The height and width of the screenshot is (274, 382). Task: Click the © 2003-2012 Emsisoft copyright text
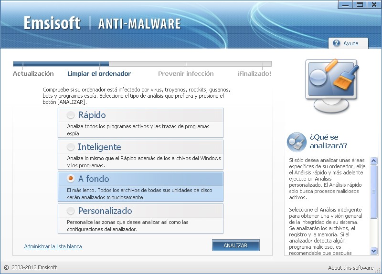(x=31, y=267)
